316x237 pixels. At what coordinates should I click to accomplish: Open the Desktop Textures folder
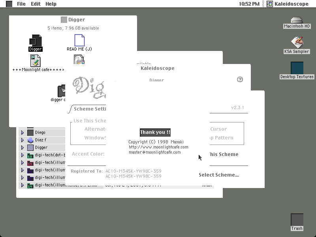click(x=297, y=68)
